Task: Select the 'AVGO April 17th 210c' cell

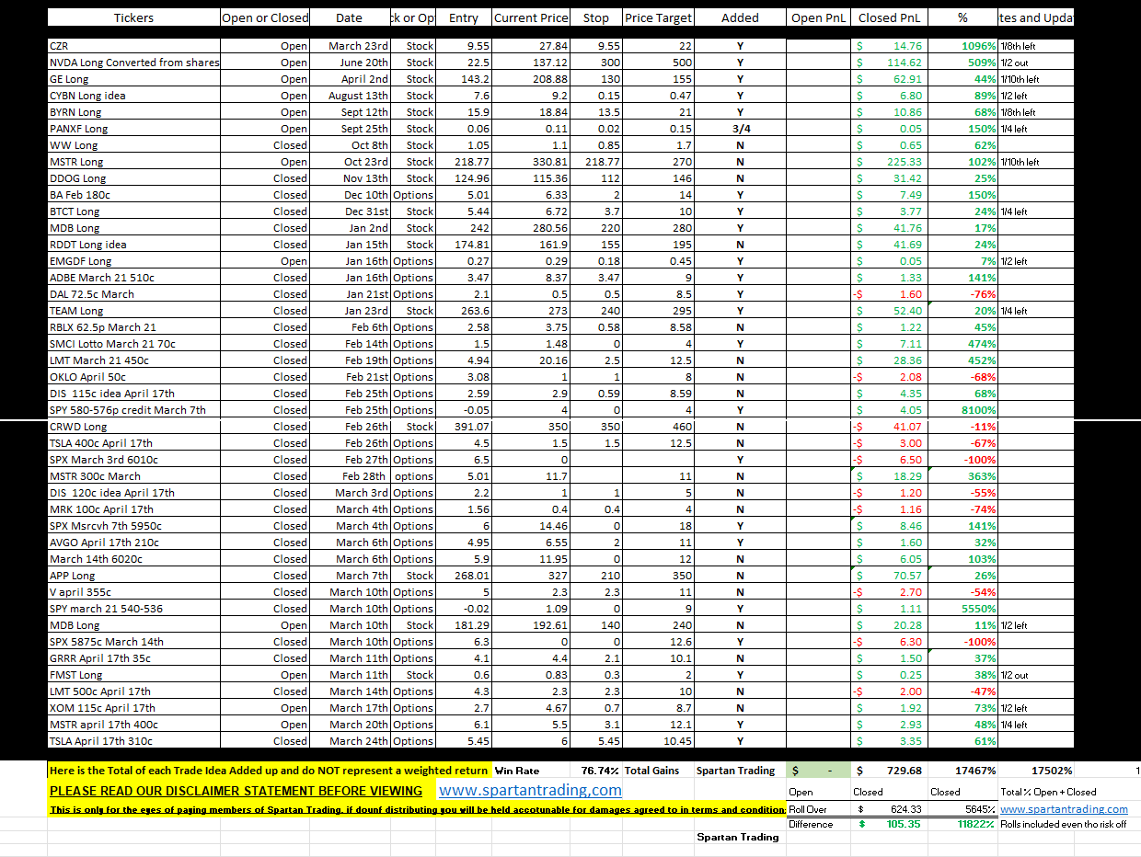Action: [134, 543]
